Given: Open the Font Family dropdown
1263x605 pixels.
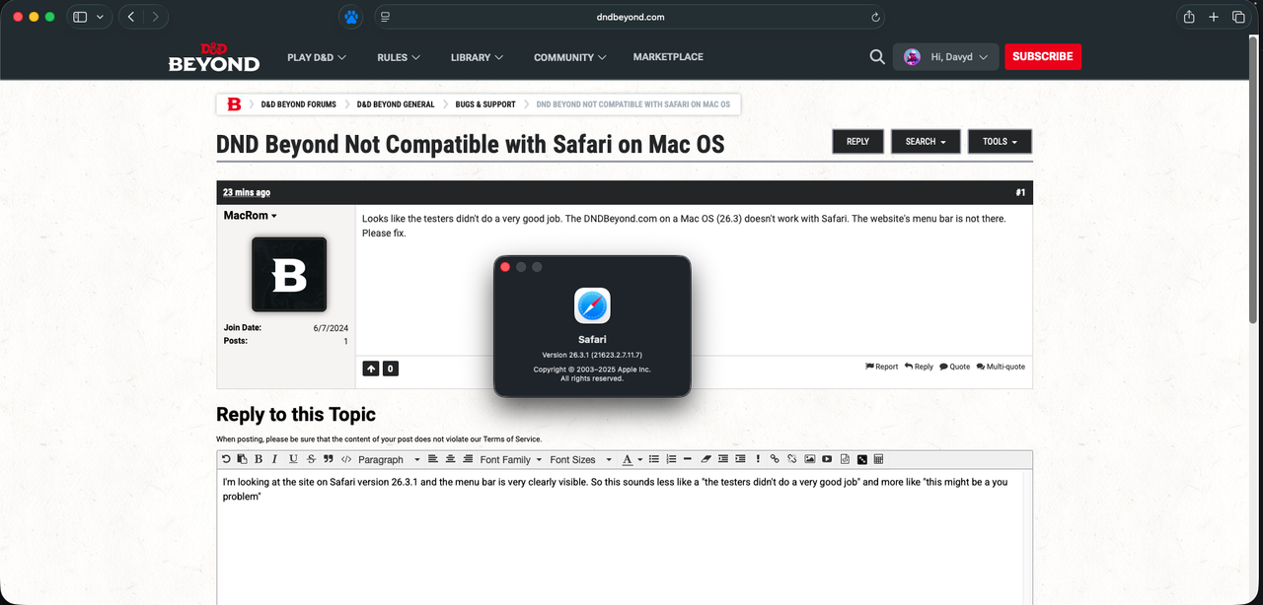Looking at the screenshot, I should click(511, 459).
